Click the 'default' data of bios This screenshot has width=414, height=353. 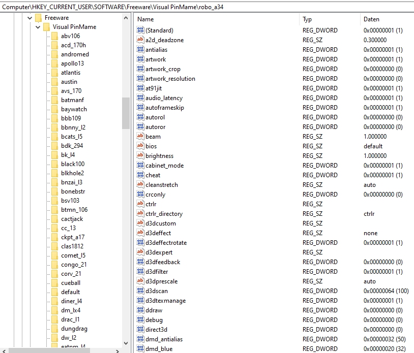tap(373, 146)
